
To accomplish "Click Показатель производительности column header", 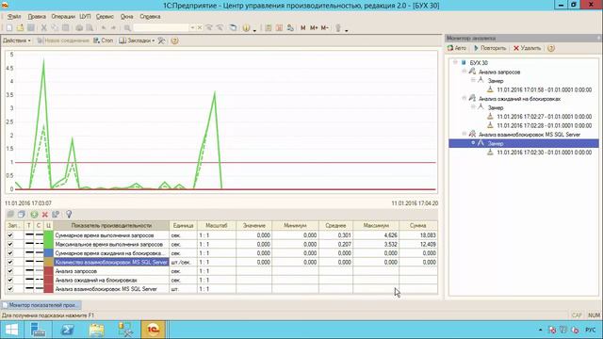I will pyautogui.click(x=111, y=226).
